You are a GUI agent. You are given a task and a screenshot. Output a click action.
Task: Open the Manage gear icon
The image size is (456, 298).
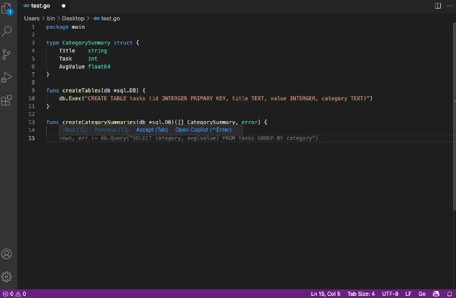click(x=7, y=277)
